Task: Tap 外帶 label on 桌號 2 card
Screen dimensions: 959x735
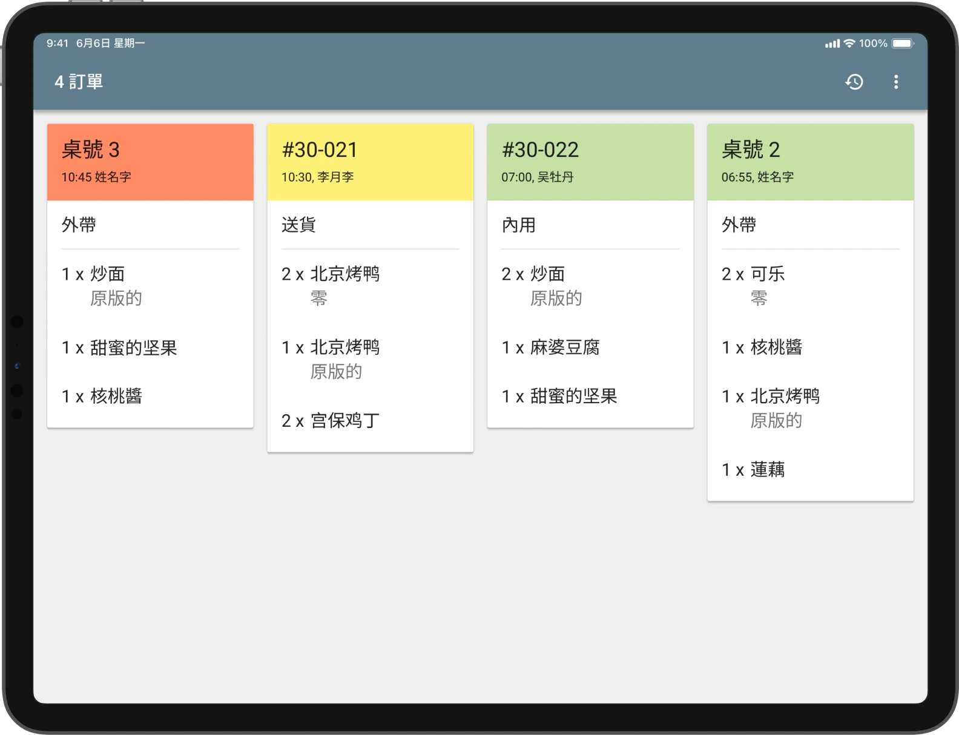Action: point(739,225)
